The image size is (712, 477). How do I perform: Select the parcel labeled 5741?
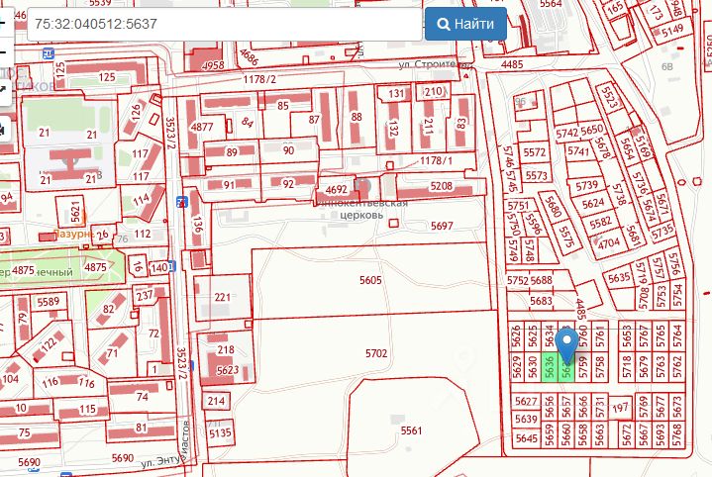(x=578, y=150)
